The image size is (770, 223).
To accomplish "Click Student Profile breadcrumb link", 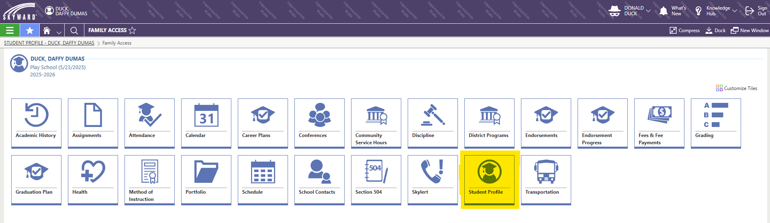I will [49, 43].
